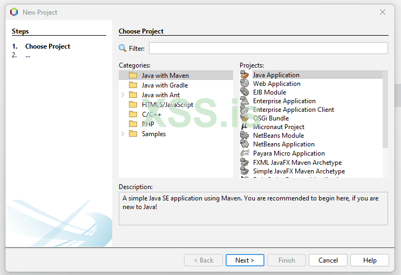Click the Enterprise Application triangle icon
This screenshot has width=401, height=275.
coord(244,100)
